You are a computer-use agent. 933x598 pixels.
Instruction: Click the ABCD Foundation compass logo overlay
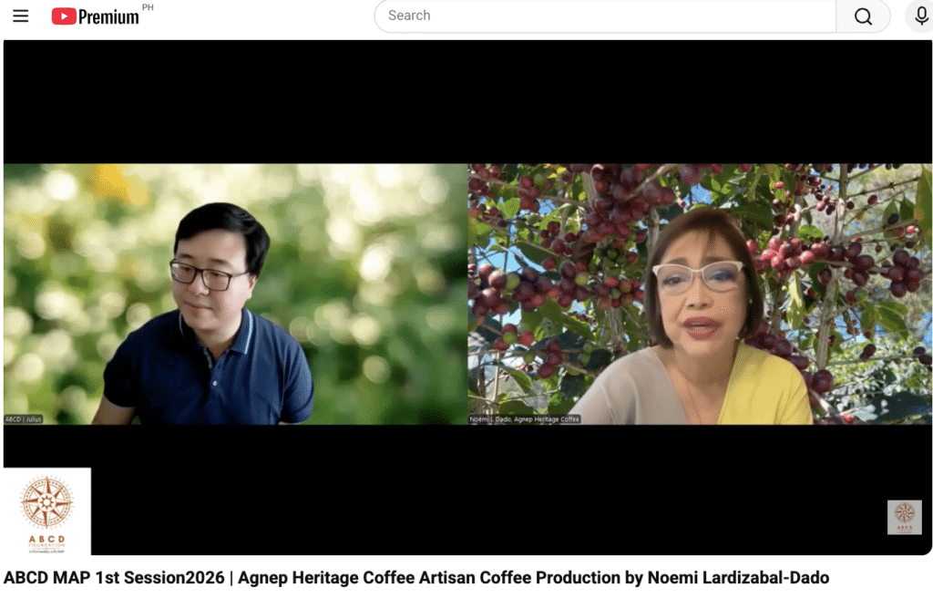46,511
